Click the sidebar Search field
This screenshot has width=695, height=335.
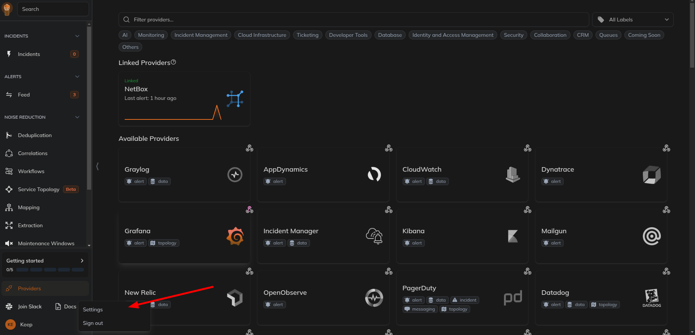coord(53,9)
